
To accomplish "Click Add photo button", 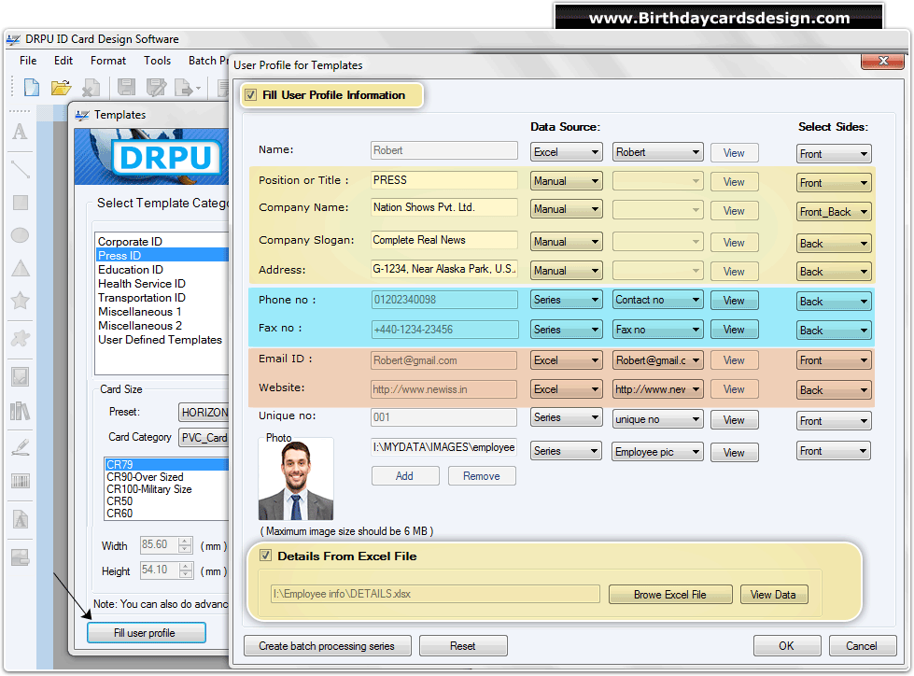I will point(405,476).
